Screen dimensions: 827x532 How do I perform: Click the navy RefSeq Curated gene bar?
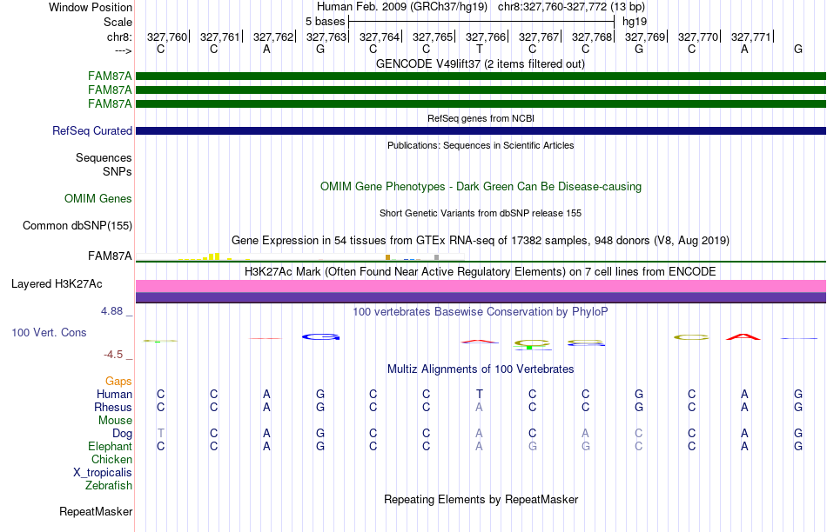(x=481, y=130)
